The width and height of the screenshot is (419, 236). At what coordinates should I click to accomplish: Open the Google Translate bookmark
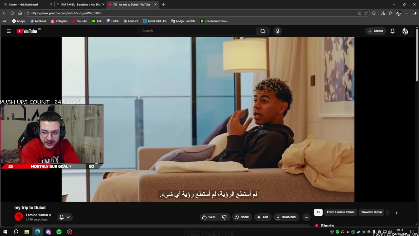tap(183, 21)
